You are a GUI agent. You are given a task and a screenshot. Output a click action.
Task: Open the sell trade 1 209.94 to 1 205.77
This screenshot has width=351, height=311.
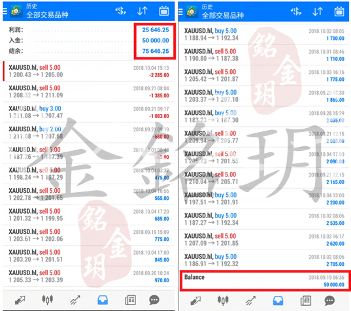pos(264,137)
